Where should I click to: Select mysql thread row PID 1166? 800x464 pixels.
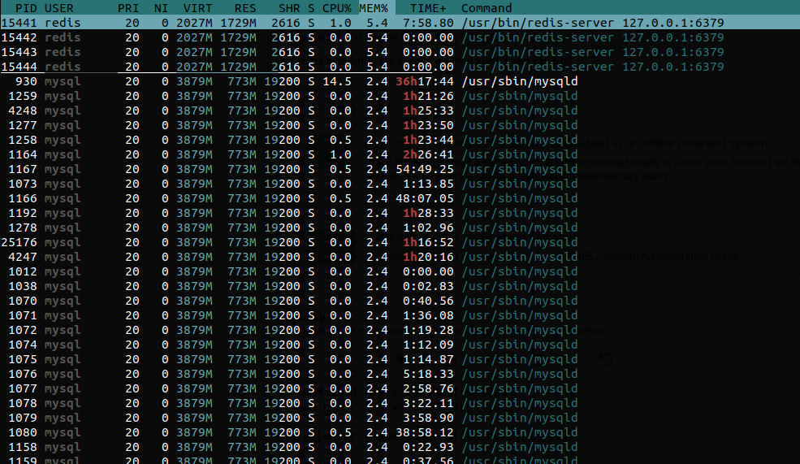tap(400, 198)
